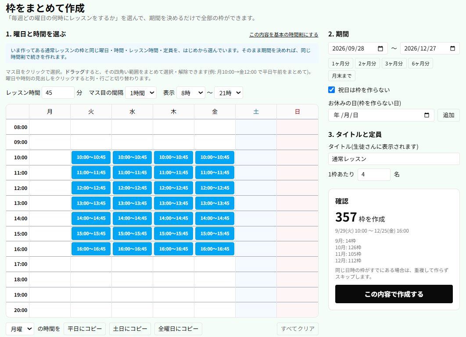Click この内容で作成する button

pyautogui.click(x=394, y=294)
